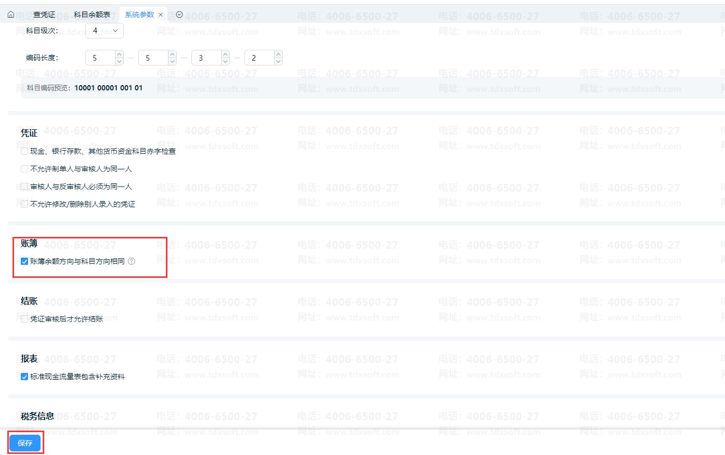
Task: Enable 现金、银行存款 赤字检查 checkbox
Action: [24, 152]
